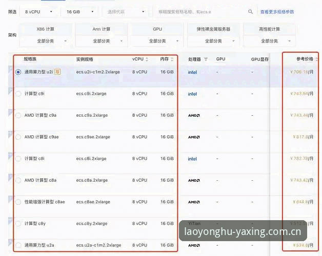The width and height of the screenshot is (322, 256).
Task: Switch to the 高性能计算 tab
Action: (x=269, y=29)
